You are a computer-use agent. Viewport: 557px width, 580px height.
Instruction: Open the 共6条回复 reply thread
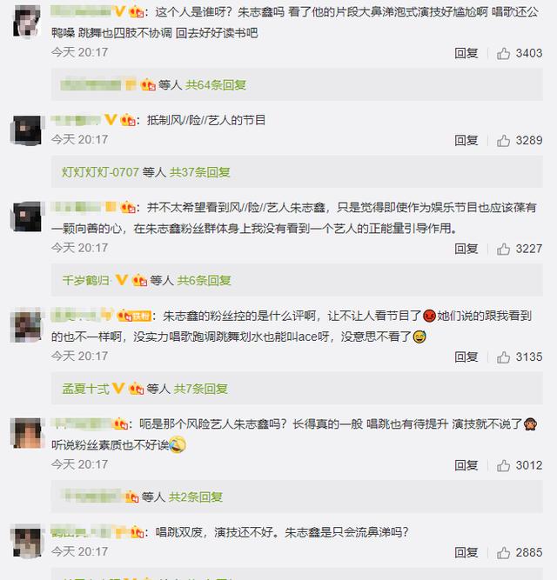pyautogui.click(x=204, y=280)
